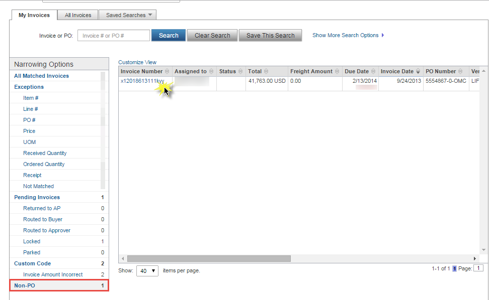Open the filter icon on Status column

click(240, 71)
